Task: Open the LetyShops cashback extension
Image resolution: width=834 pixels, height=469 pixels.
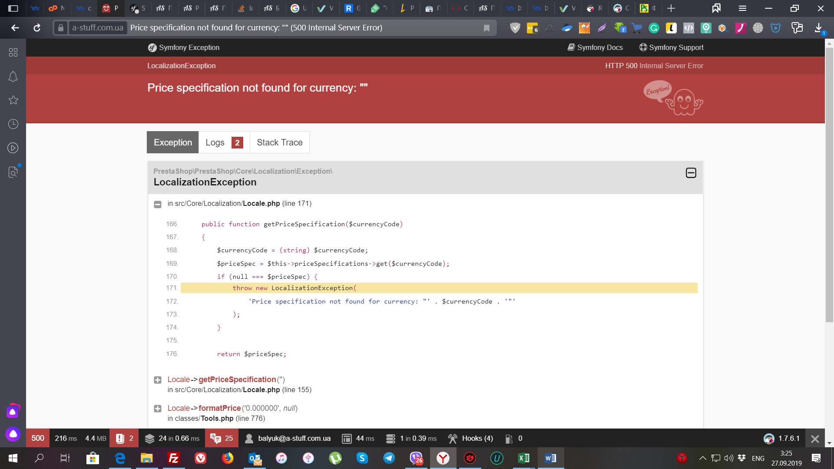Action: [672, 27]
